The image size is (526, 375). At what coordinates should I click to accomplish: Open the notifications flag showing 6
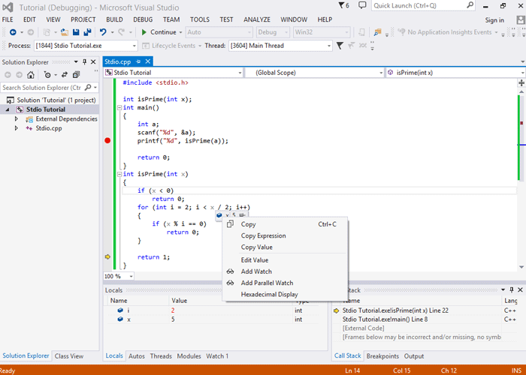(343, 5)
